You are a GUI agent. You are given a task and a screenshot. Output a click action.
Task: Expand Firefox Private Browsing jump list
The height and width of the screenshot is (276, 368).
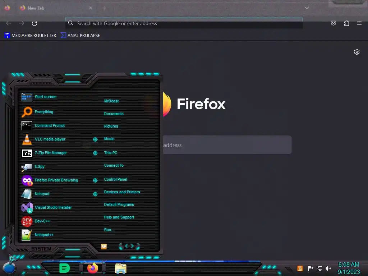[95, 180]
